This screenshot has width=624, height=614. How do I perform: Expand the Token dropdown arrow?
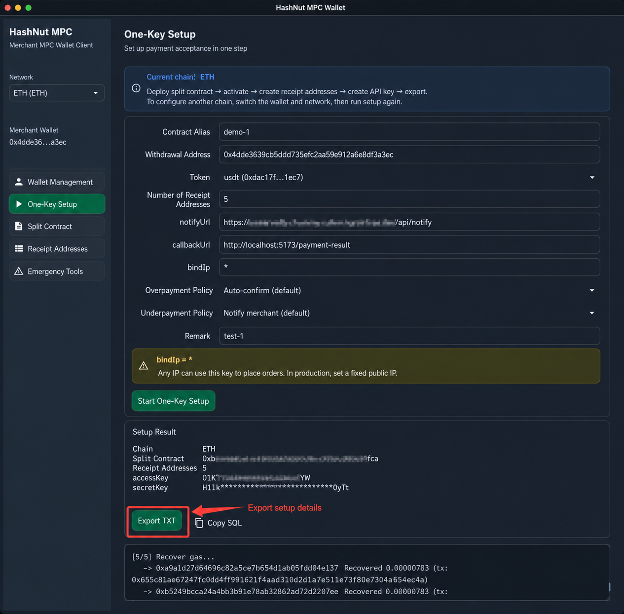(x=592, y=178)
